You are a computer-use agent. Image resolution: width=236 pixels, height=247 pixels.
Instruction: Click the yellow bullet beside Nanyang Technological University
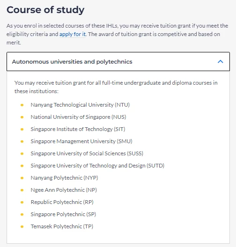[22, 105]
